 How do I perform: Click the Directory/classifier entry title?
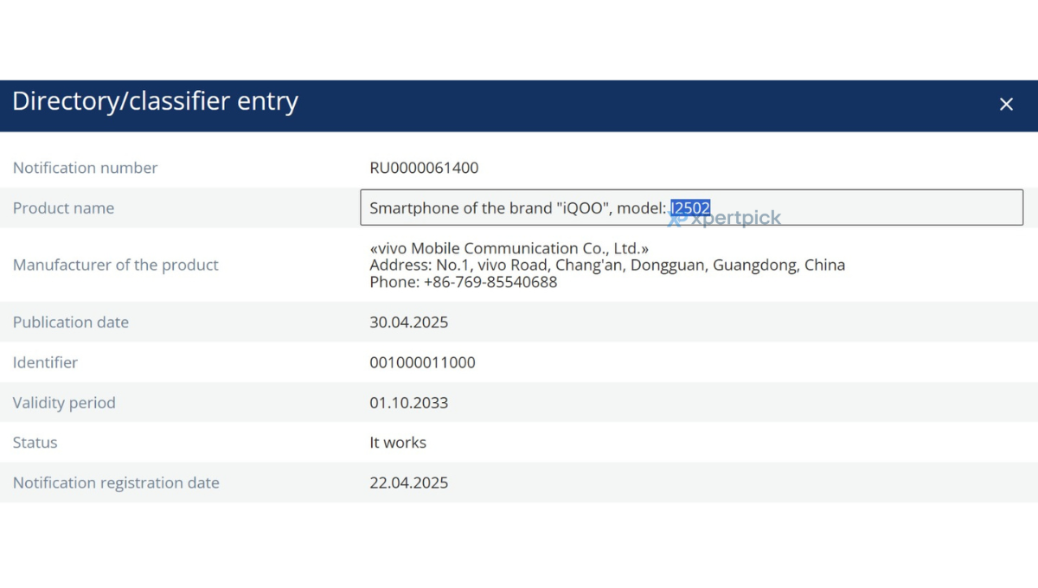(155, 101)
